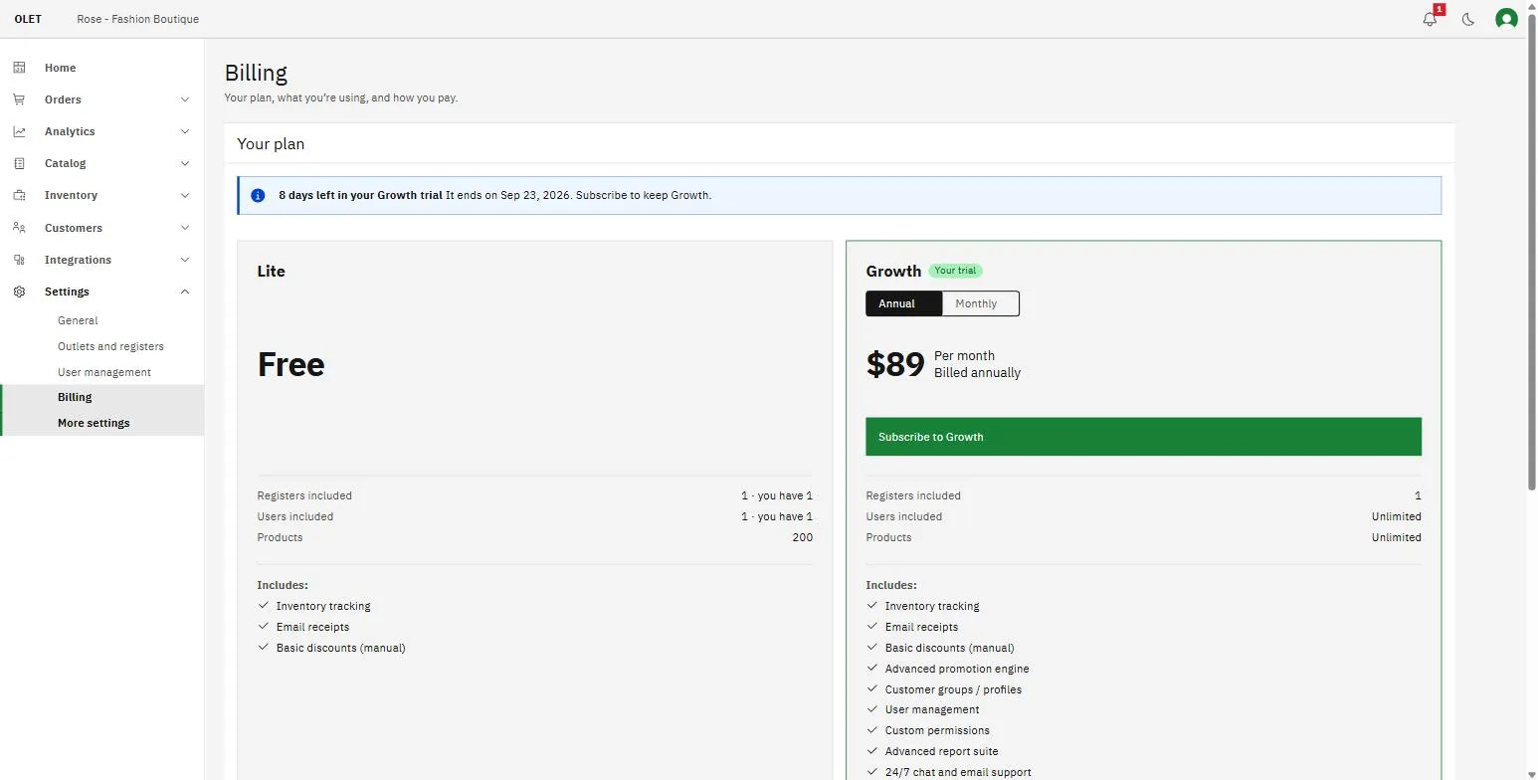Expand the Customers menu chevron

(x=184, y=228)
